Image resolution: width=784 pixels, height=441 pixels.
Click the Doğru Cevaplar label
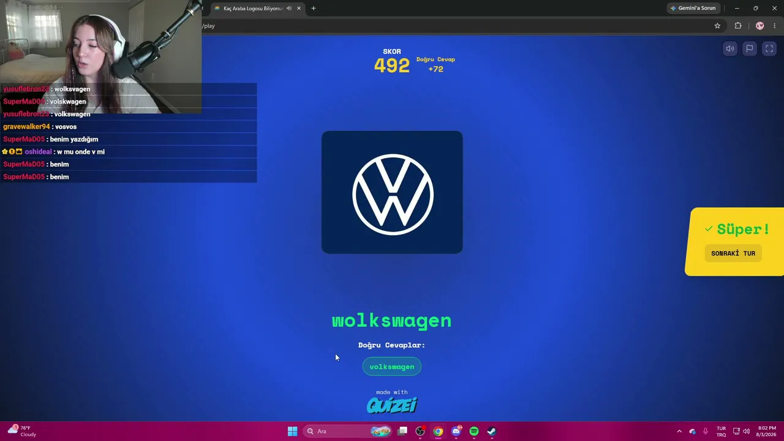(392, 345)
